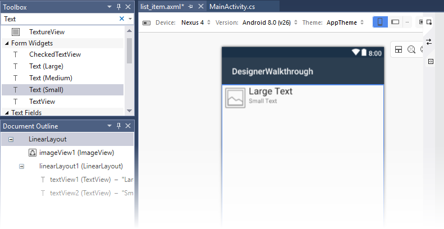Open the Device Nexus 4 dropdown

coord(196,22)
